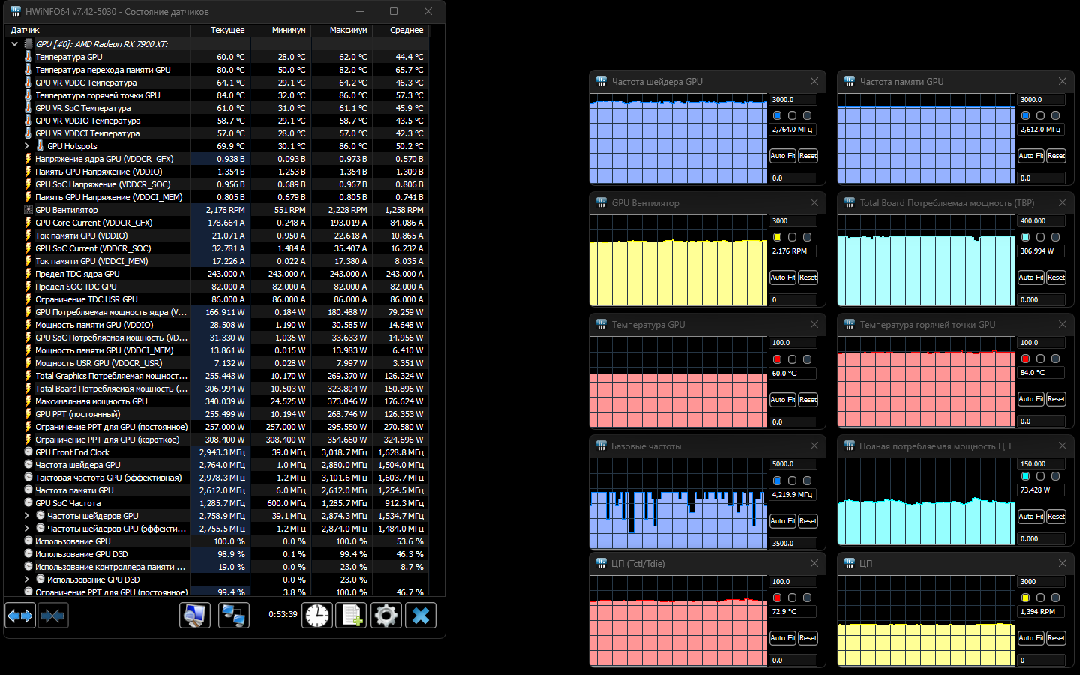Close the Total Board Потребляемая мощность graph
The height and width of the screenshot is (675, 1080).
pos(1063,202)
